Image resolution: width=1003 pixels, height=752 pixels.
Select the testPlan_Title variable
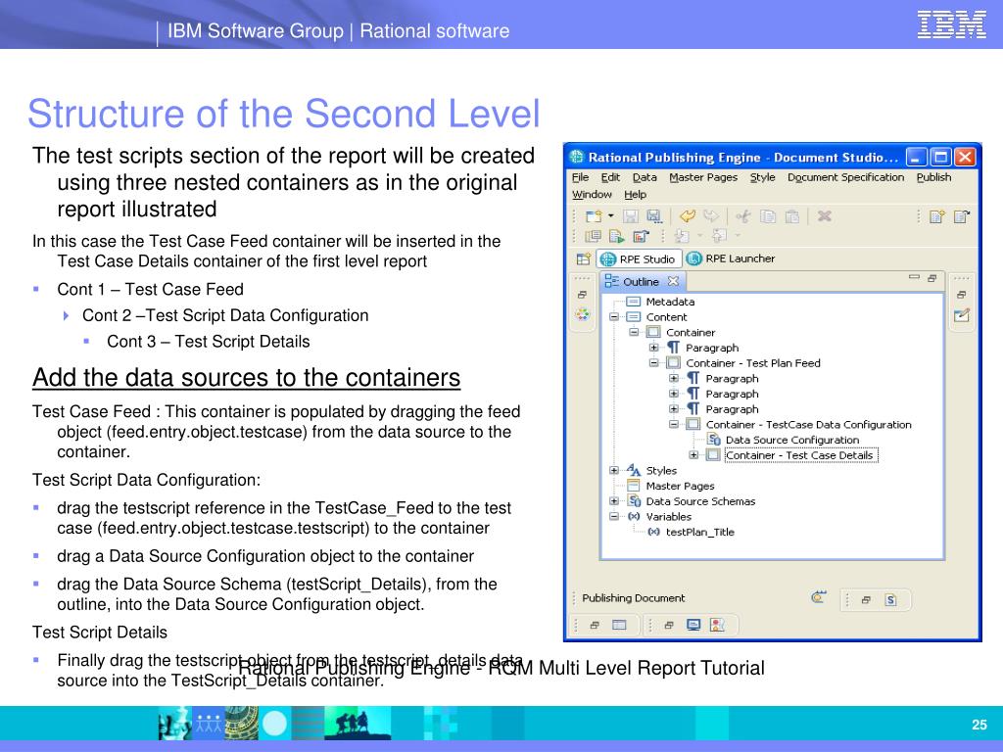coord(699,532)
